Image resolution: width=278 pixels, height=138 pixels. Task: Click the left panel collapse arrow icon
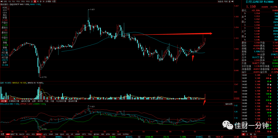click(2, 2)
